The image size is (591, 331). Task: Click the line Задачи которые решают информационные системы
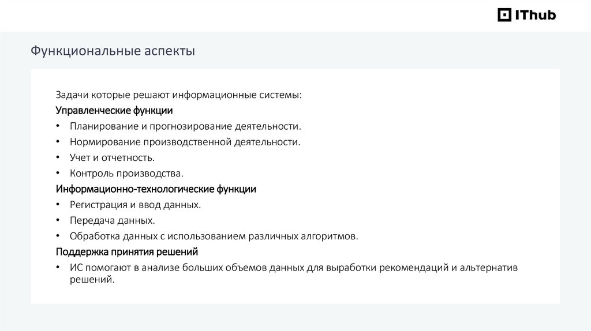(x=178, y=95)
